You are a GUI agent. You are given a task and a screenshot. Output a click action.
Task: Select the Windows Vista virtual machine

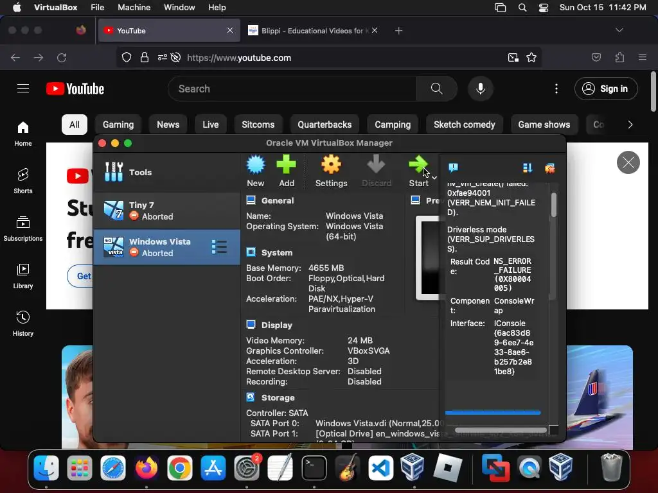(166, 247)
